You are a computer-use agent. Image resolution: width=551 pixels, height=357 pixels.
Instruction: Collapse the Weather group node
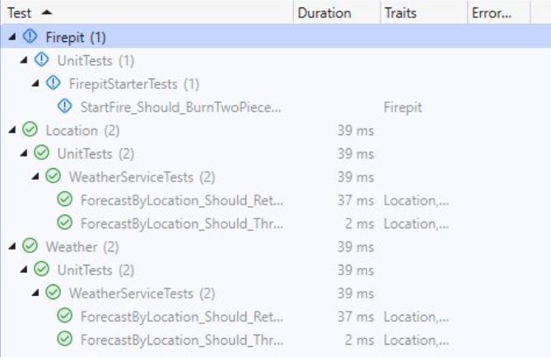12,246
